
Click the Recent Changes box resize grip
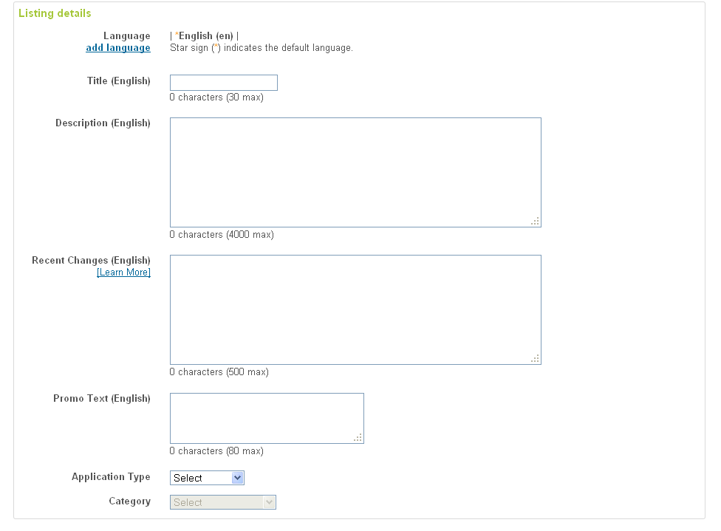pyautogui.click(x=536, y=359)
